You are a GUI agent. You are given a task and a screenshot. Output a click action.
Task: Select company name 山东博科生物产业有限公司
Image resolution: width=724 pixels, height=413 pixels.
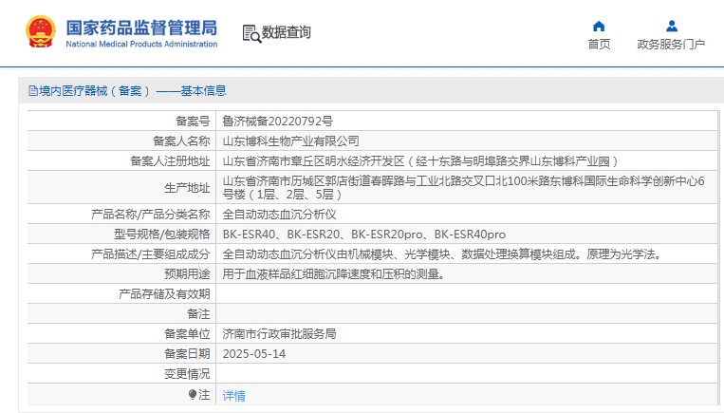tap(291, 141)
